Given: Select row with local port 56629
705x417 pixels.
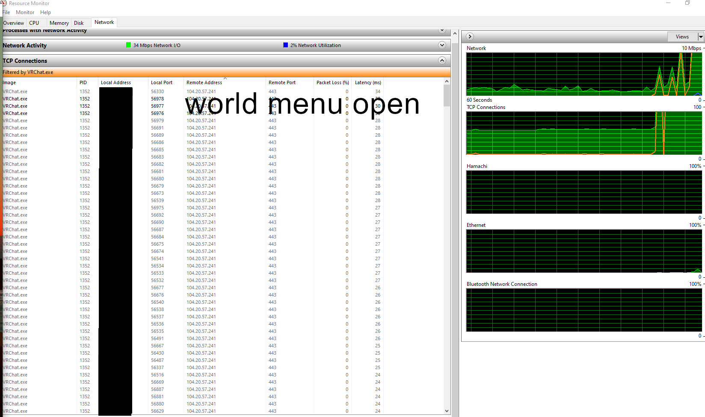Looking at the screenshot, I should click(x=222, y=411).
